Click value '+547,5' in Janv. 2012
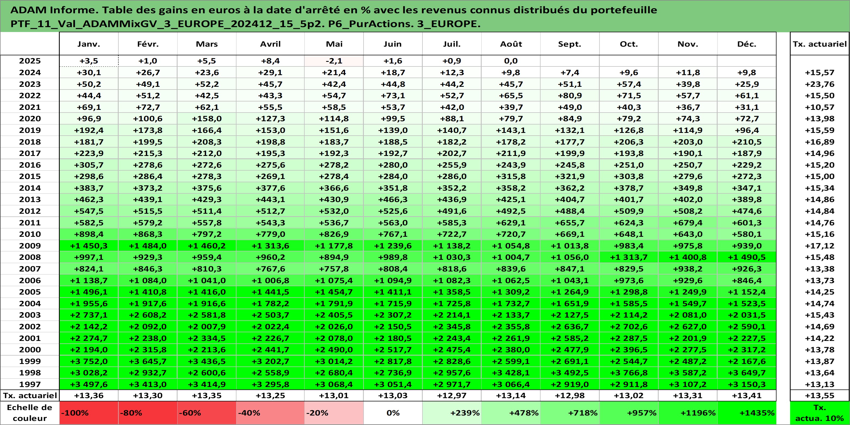This screenshot has width=850, height=425. [x=89, y=211]
